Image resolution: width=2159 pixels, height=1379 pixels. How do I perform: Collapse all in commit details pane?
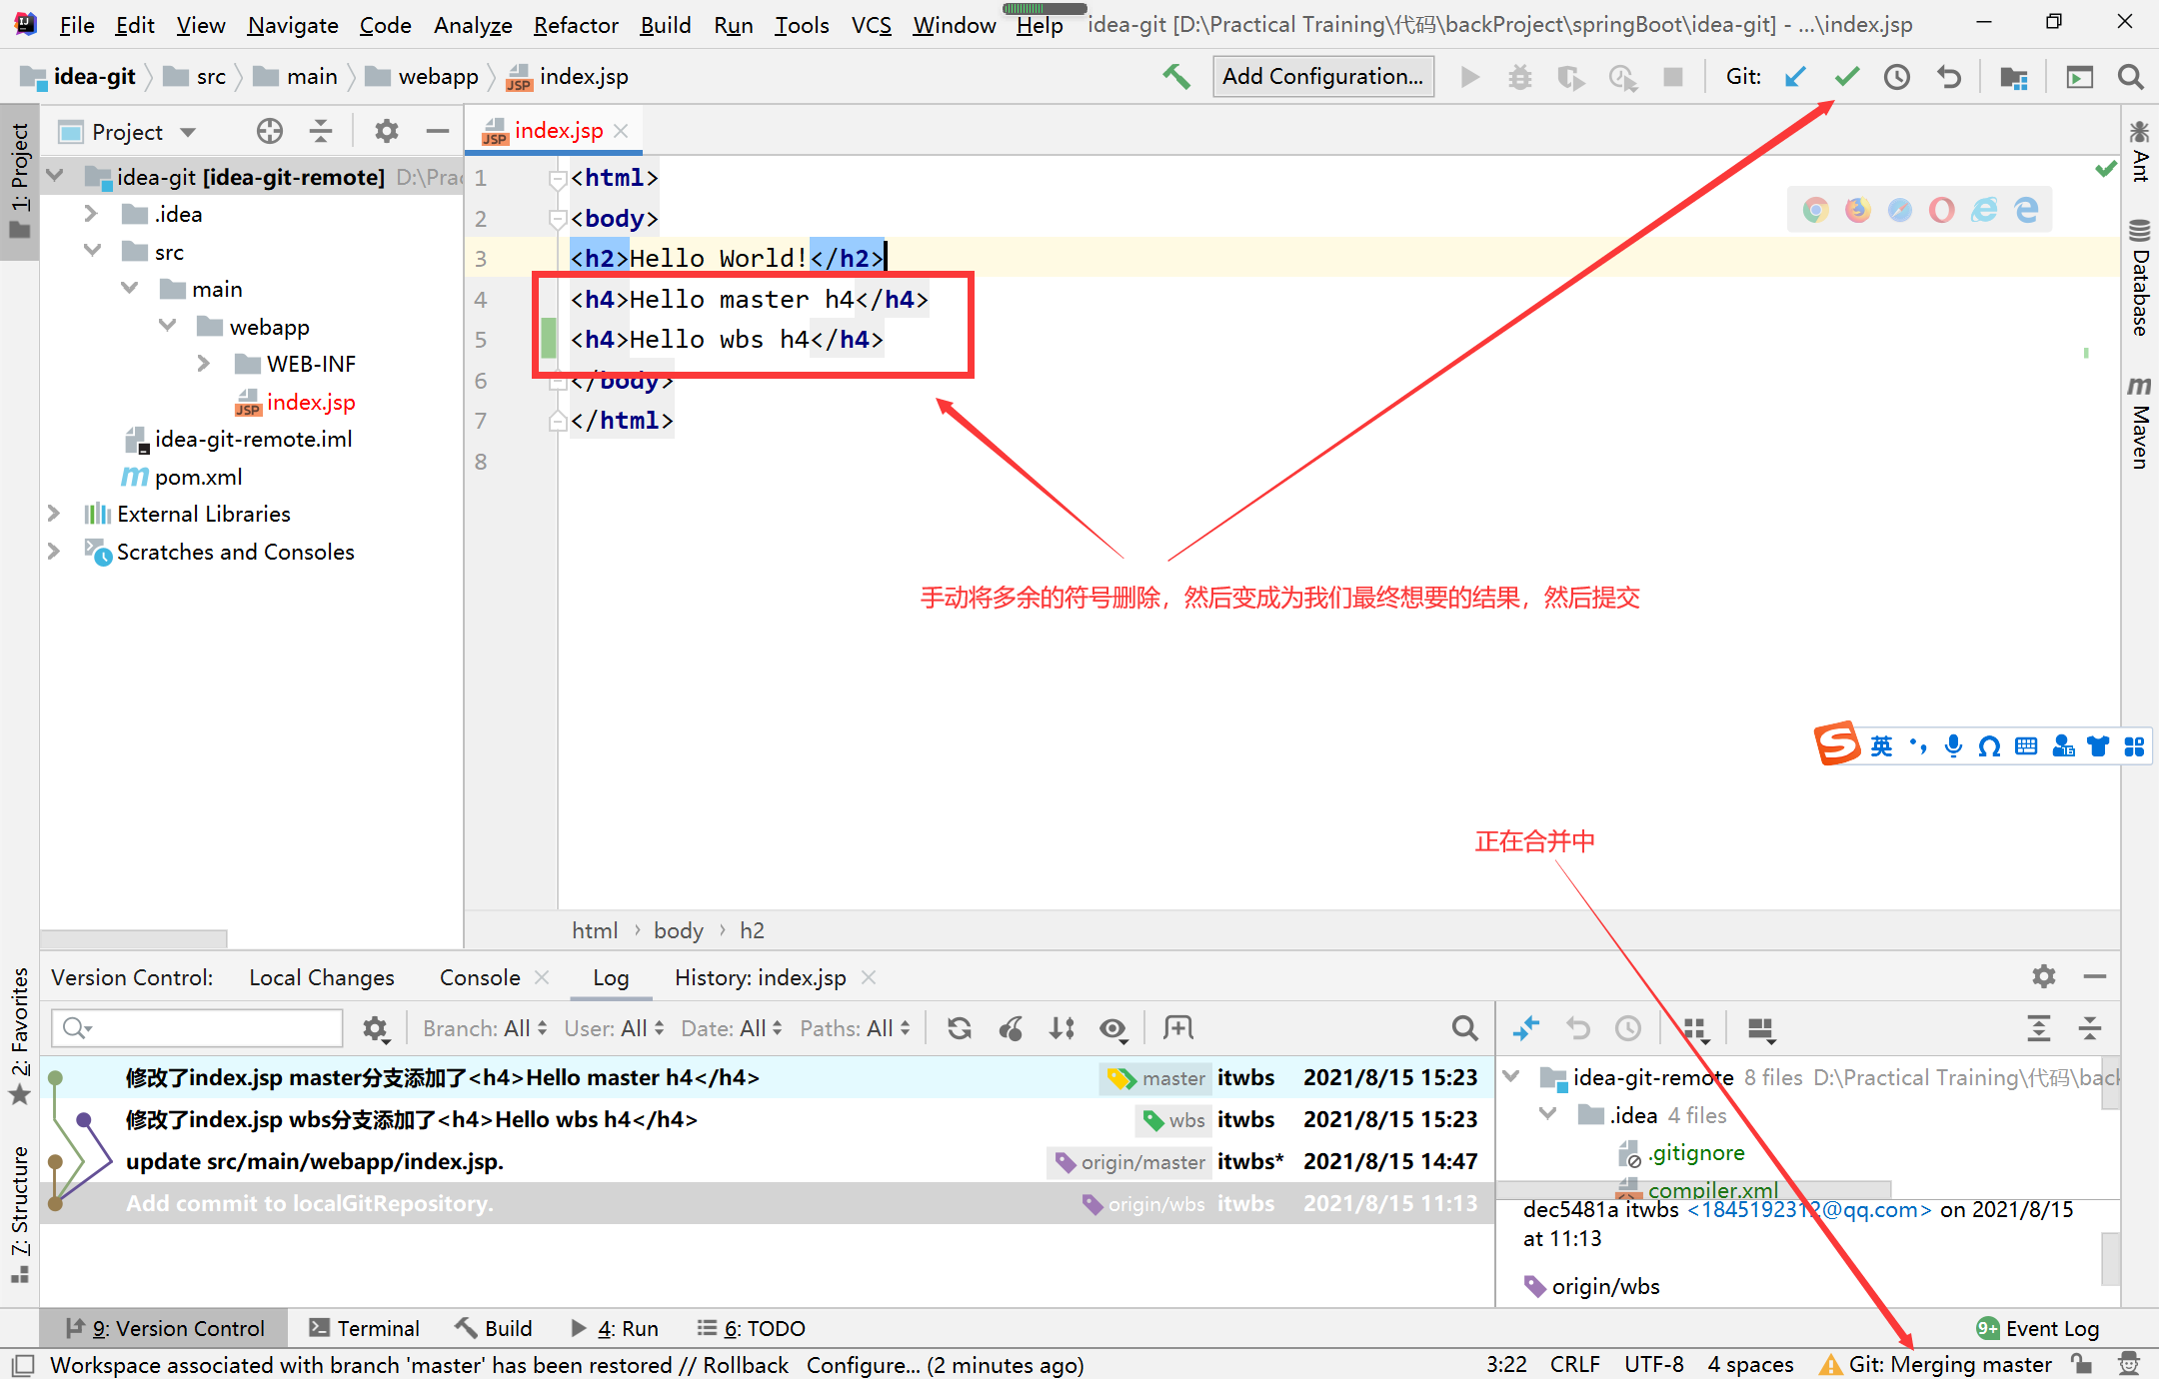click(x=2090, y=1028)
